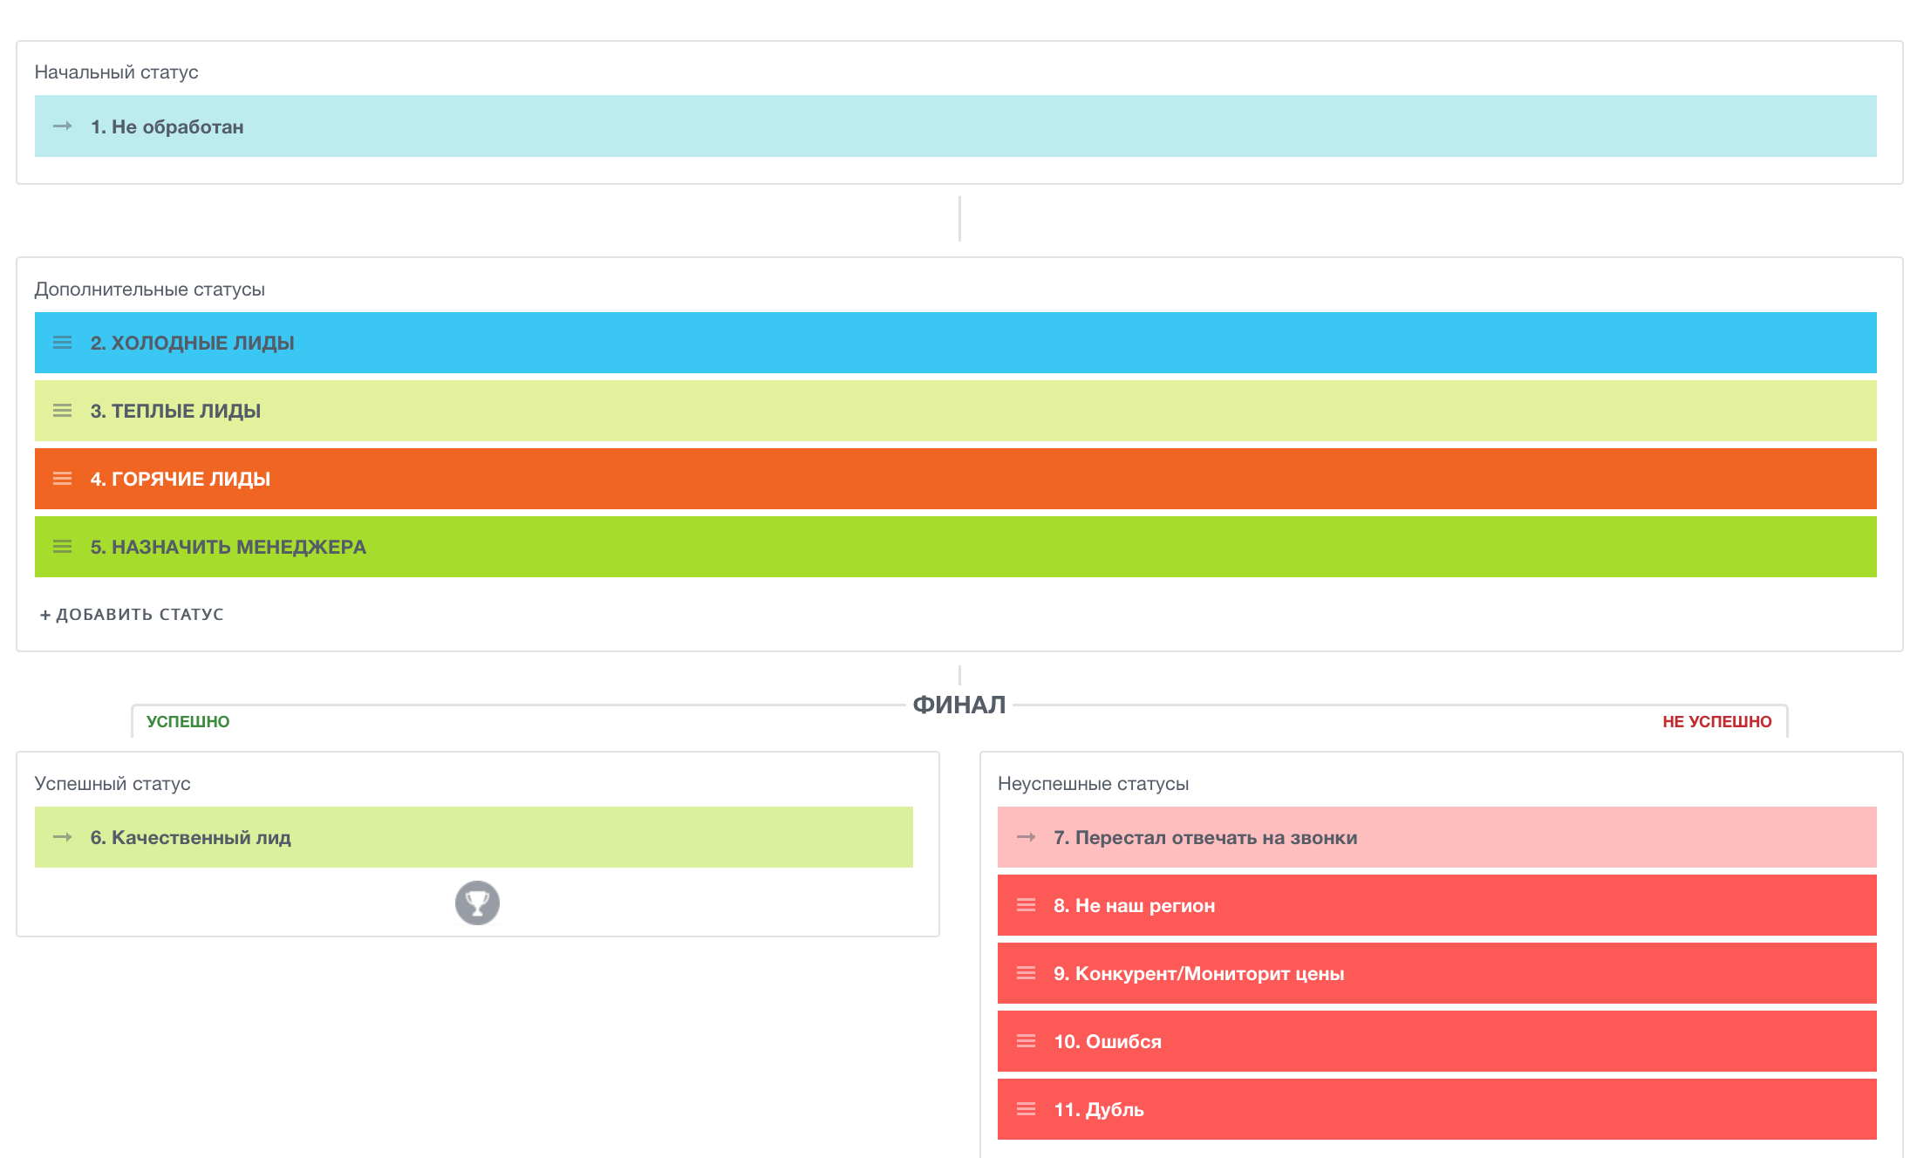Select the УСПЕШНО tab label
1917x1158 pixels.
(188, 722)
